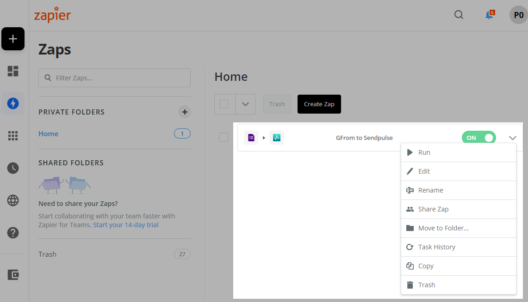This screenshot has height=302, width=528.
Task: Check the Zap row selection checkbox
Action: point(223,137)
